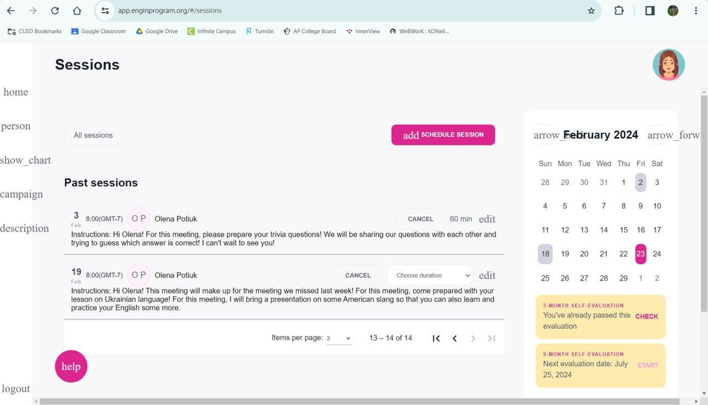Open the AP College Board bookmark
708x405 pixels.
tap(309, 31)
